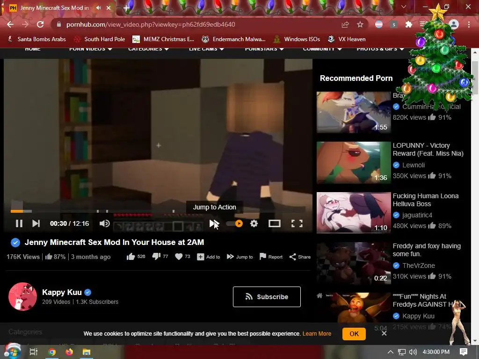Mute the player volume speaker icon

tap(104, 223)
